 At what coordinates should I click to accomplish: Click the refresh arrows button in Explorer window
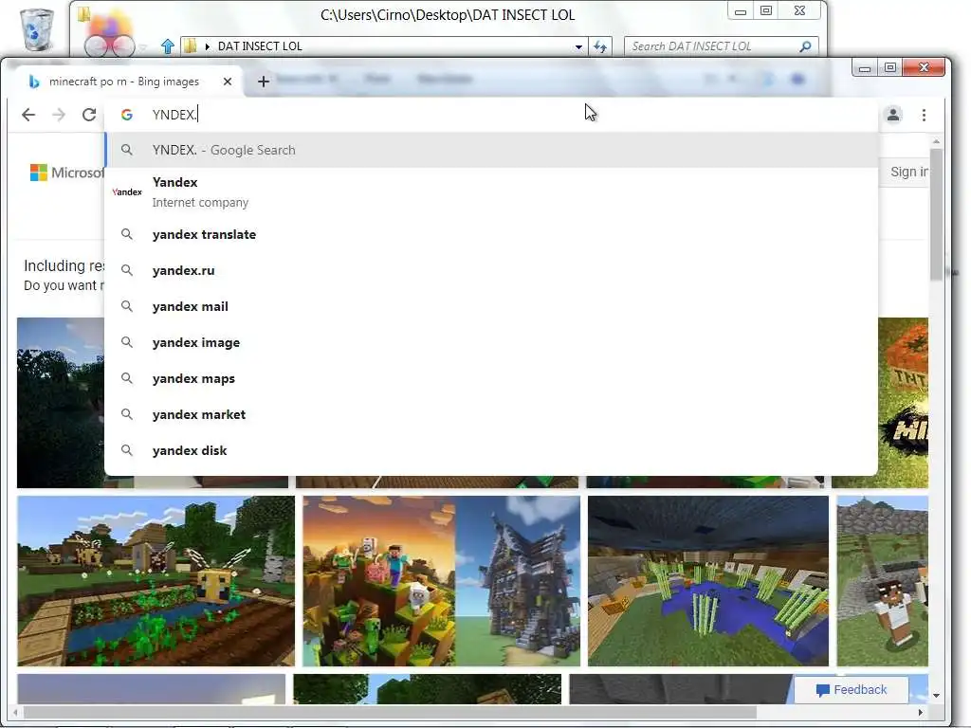600,46
